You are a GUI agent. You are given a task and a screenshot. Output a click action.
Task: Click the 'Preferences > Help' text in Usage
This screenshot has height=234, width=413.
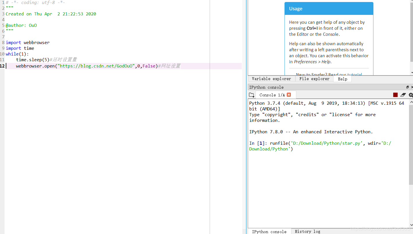312,62
